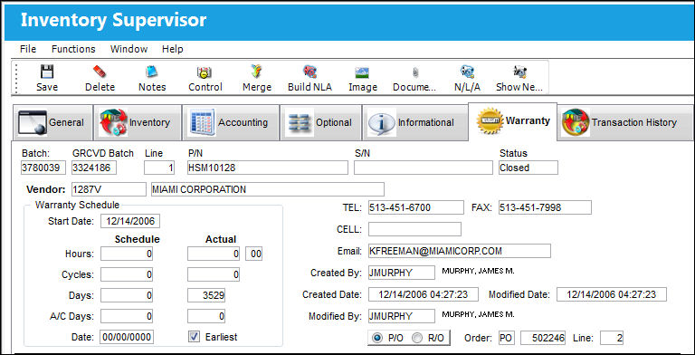
Task: Open the Help menu
Action: (173, 49)
